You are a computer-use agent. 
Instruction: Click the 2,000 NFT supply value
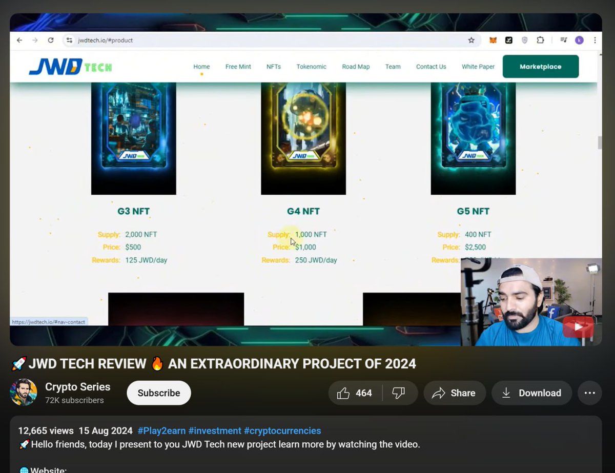click(x=141, y=235)
